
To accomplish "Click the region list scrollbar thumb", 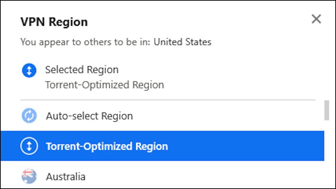I will (x=326, y=110).
